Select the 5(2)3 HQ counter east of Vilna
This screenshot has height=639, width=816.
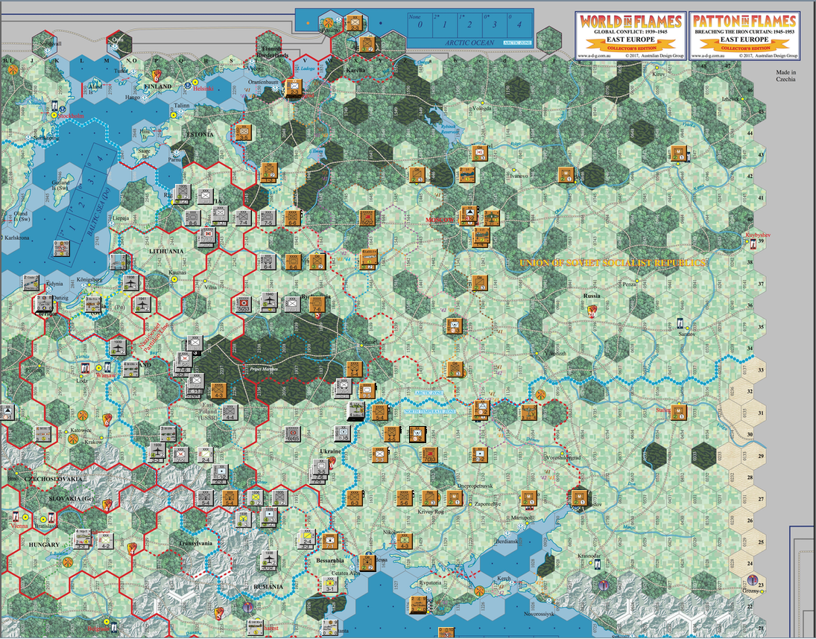pos(244,304)
